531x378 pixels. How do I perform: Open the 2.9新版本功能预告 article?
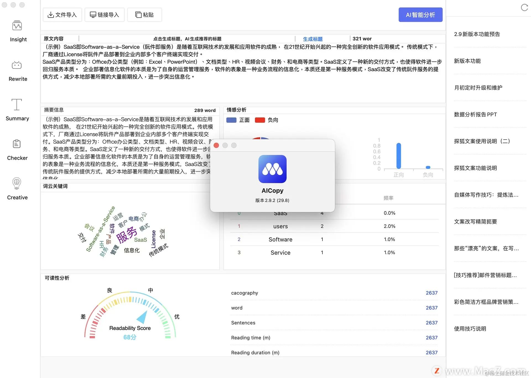(x=477, y=34)
